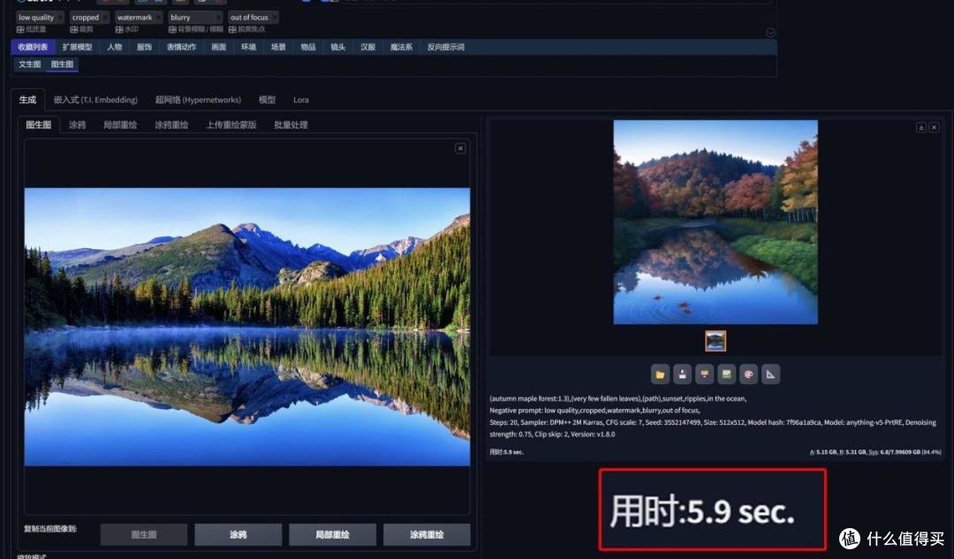Viewport: 954px width, 559px height.
Task: Click translation icon beside 低质量
Action: 20,29
